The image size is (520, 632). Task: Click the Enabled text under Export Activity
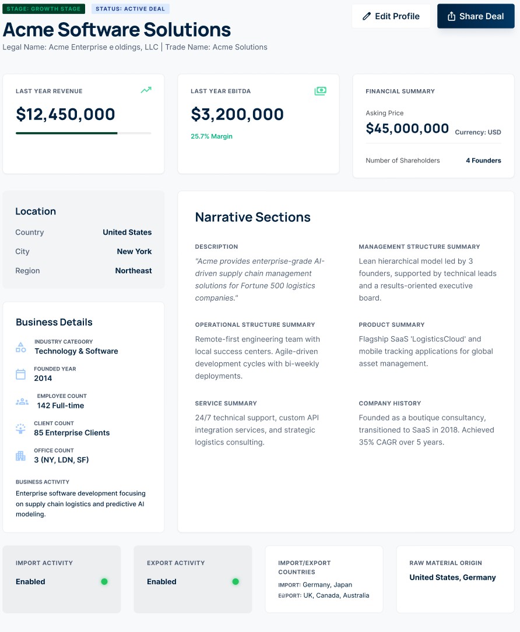click(x=161, y=582)
